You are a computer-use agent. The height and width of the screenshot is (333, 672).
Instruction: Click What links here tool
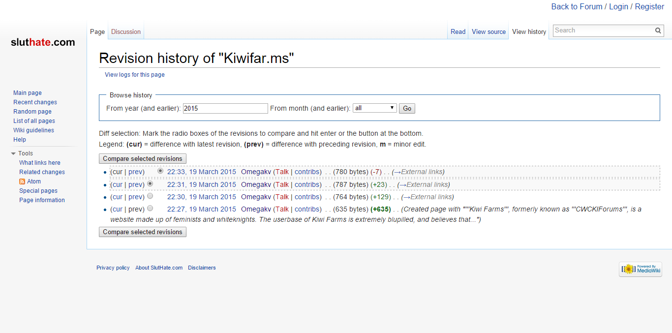pyautogui.click(x=40, y=163)
